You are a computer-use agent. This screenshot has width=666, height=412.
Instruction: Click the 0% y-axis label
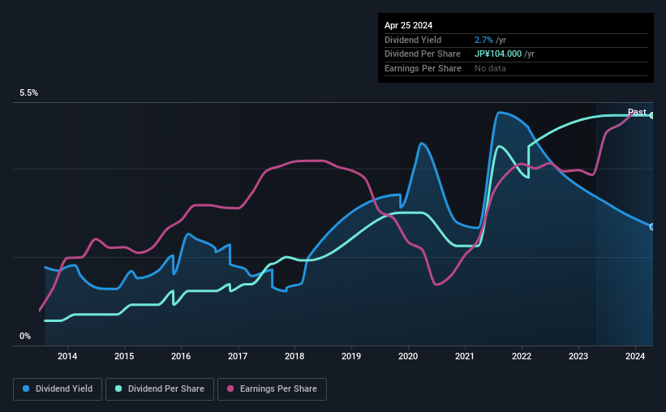click(25, 336)
